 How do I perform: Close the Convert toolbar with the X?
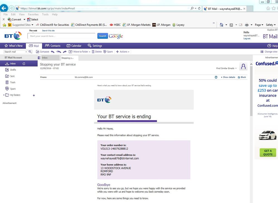coord(4,19)
